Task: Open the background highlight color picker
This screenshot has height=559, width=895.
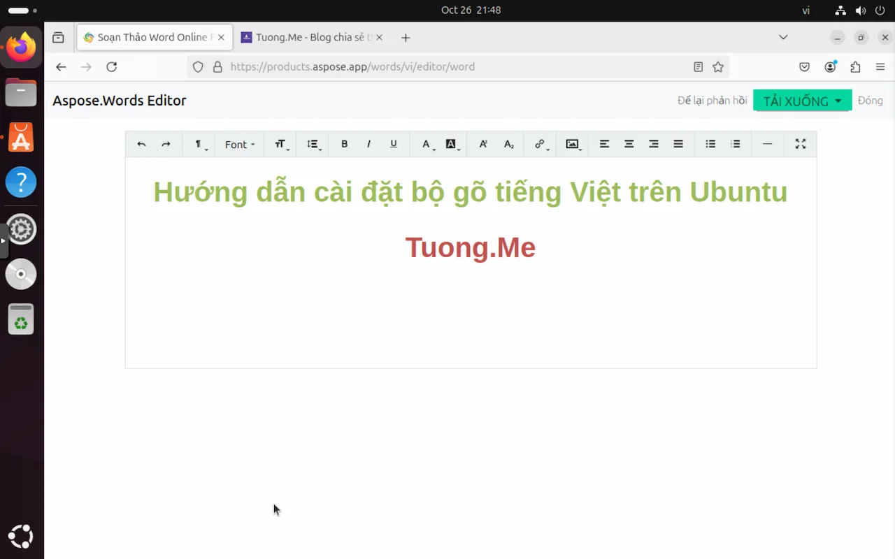Action: coord(452,144)
